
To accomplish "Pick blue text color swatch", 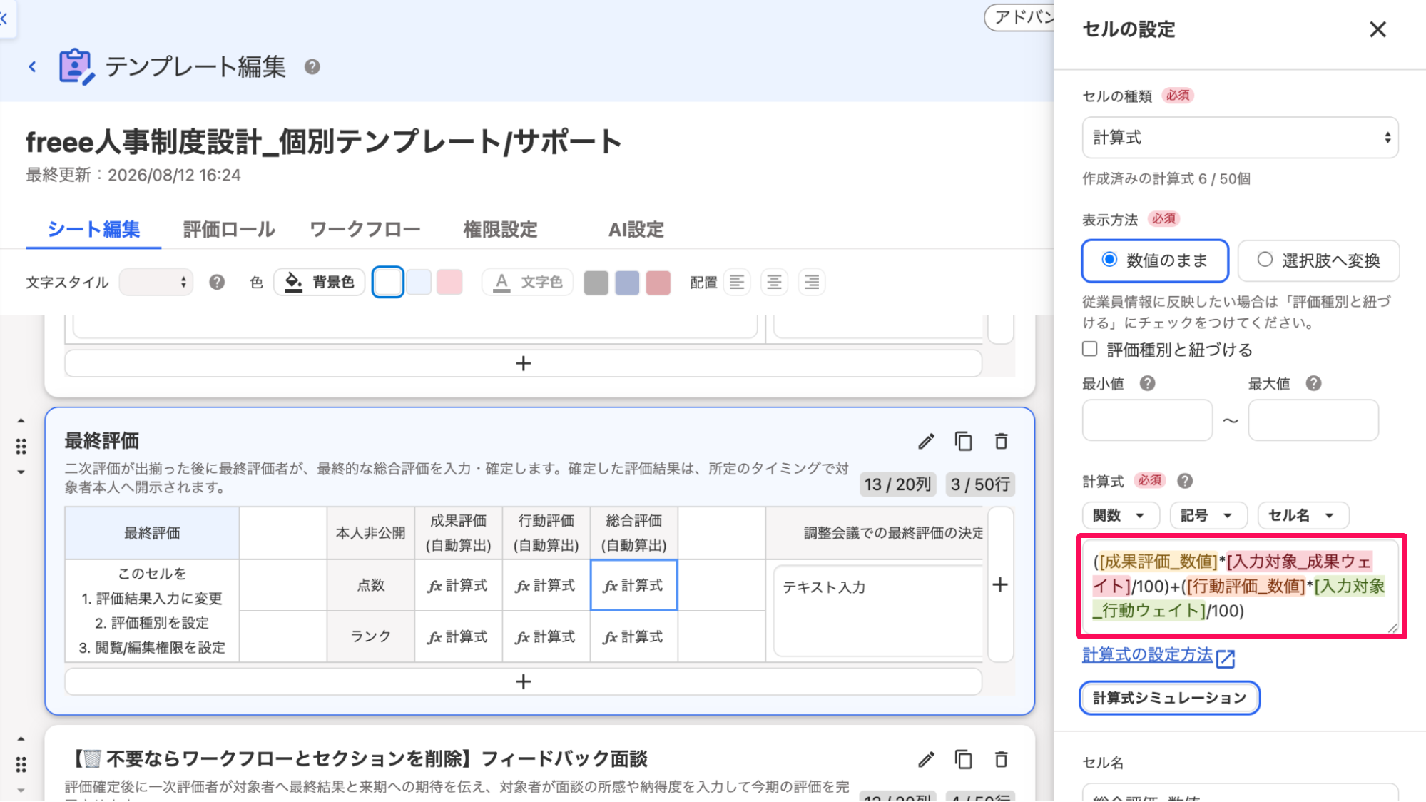I will (627, 283).
